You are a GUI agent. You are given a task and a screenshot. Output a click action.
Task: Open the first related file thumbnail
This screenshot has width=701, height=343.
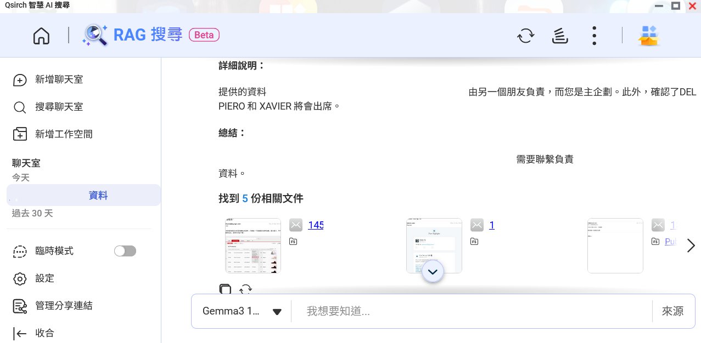point(253,245)
